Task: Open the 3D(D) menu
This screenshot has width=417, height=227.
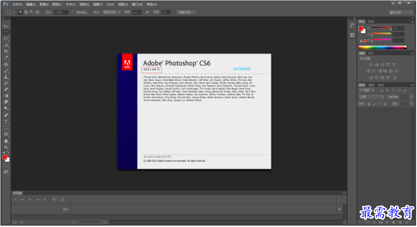Action: point(110,4)
